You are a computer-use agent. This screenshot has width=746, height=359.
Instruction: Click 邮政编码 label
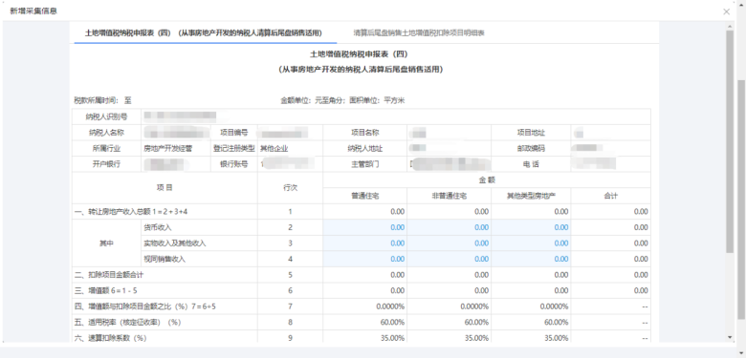pyautogui.click(x=531, y=148)
